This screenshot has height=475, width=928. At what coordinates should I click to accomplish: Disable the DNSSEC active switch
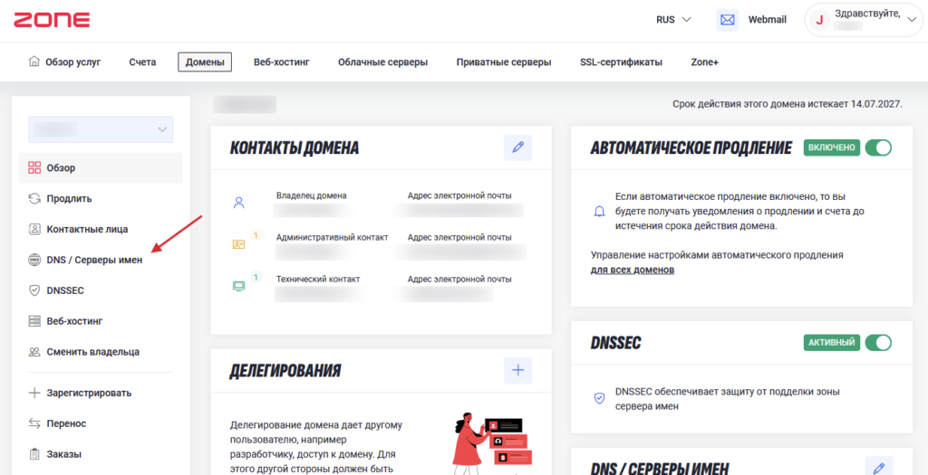click(877, 343)
